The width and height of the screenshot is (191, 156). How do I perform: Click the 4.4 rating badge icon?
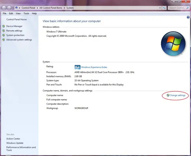pyautogui.click(x=77, y=67)
